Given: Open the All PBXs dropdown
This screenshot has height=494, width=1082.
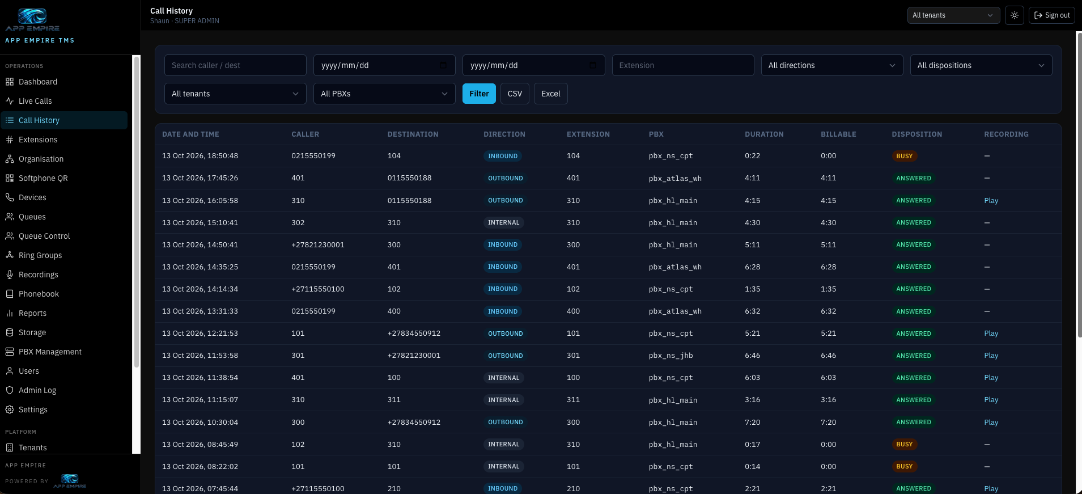Looking at the screenshot, I should point(384,94).
